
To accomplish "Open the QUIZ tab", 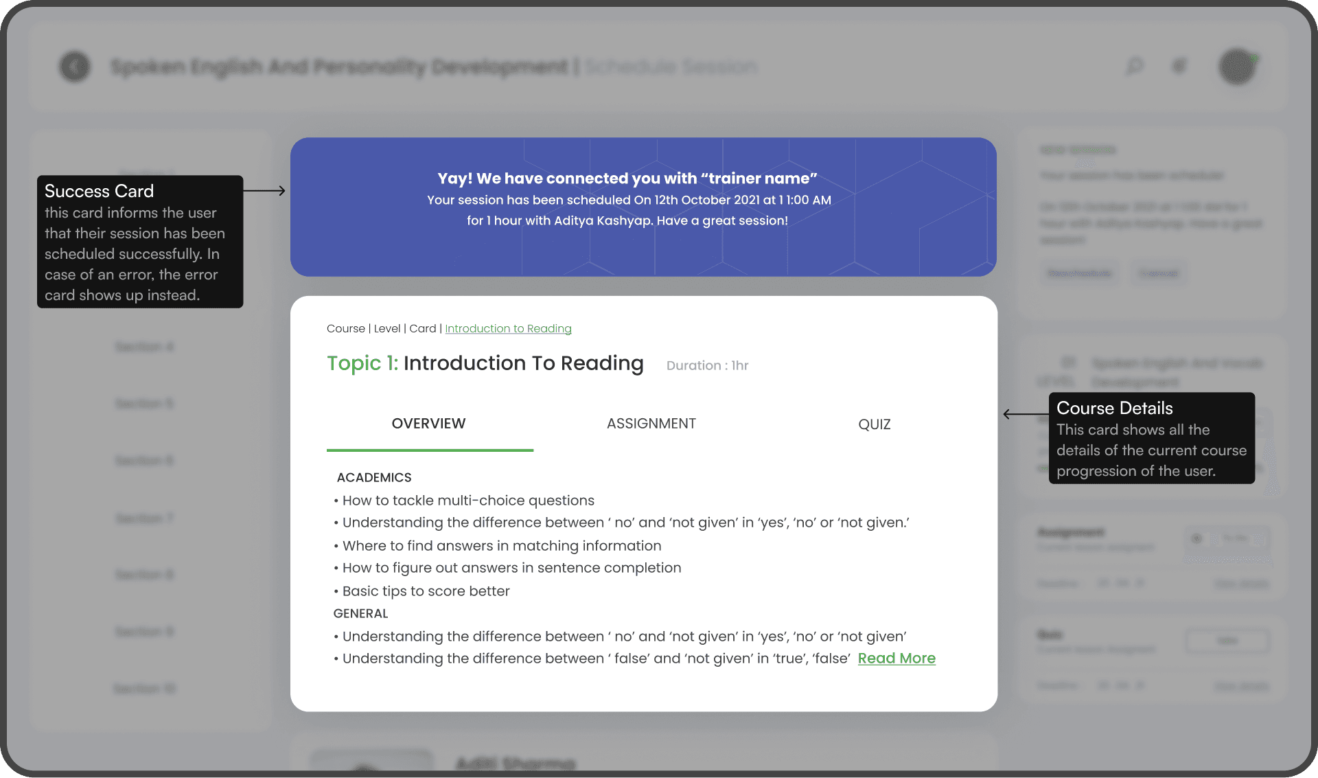I will coord(874,424).
